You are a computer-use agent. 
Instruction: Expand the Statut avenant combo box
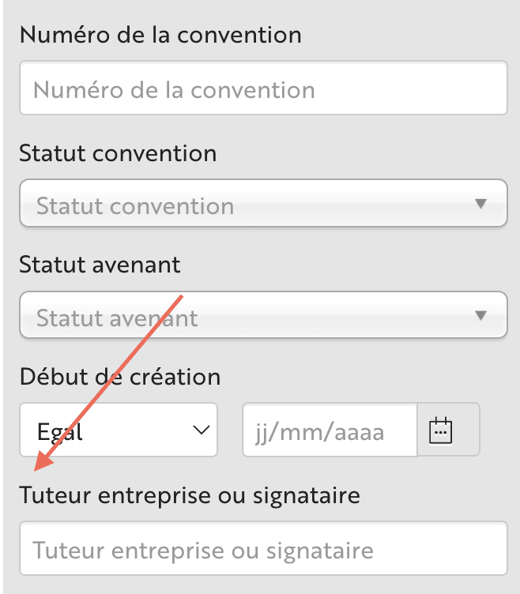pos(262,316)
